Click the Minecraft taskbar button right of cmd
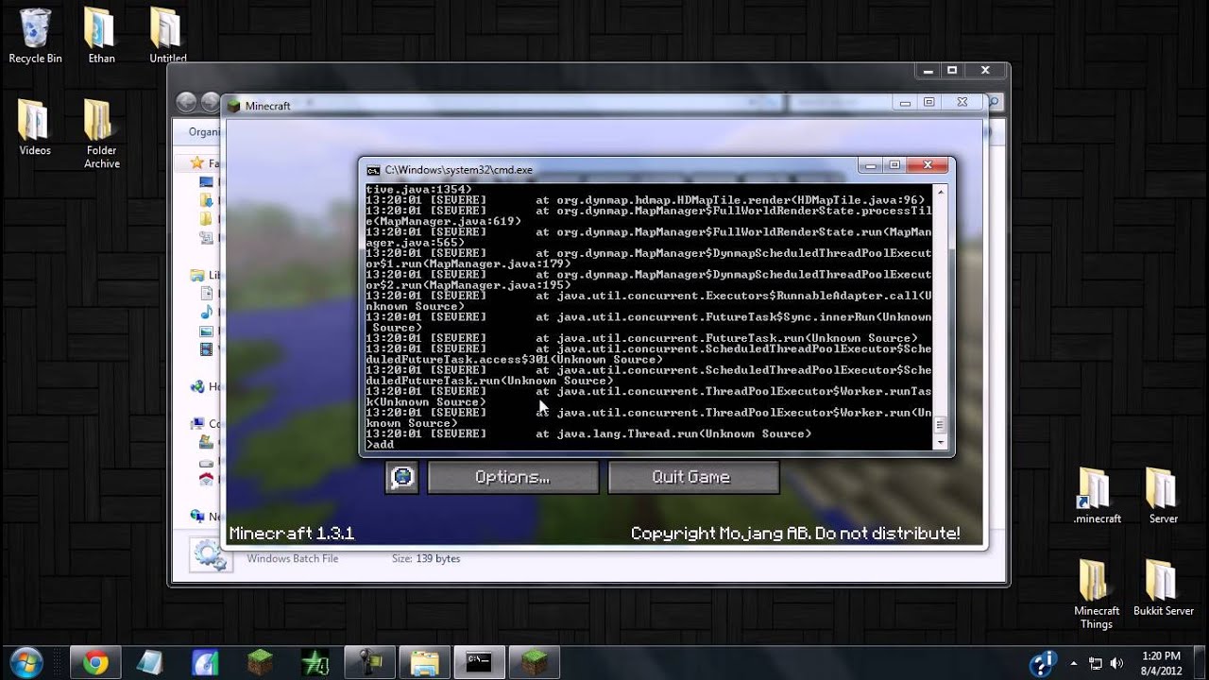Viewport: 1209px width, 680px height. tap(535, 662)
